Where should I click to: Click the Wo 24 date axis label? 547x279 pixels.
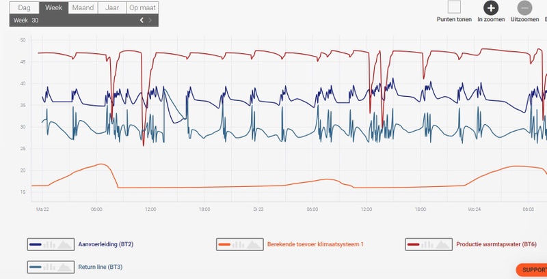pos(474,209)
